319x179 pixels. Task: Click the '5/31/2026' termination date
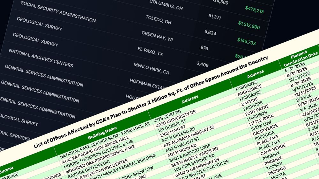click(294, 67)
